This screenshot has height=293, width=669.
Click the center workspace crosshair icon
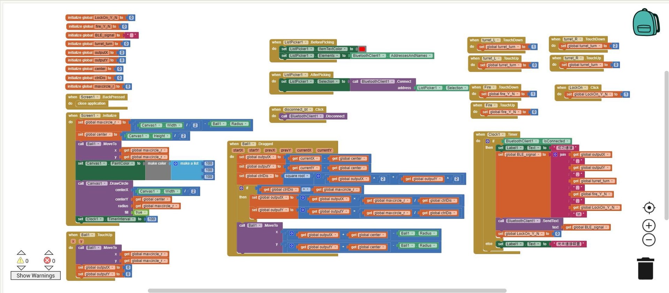pyautogui.click(x=649, y=208)
